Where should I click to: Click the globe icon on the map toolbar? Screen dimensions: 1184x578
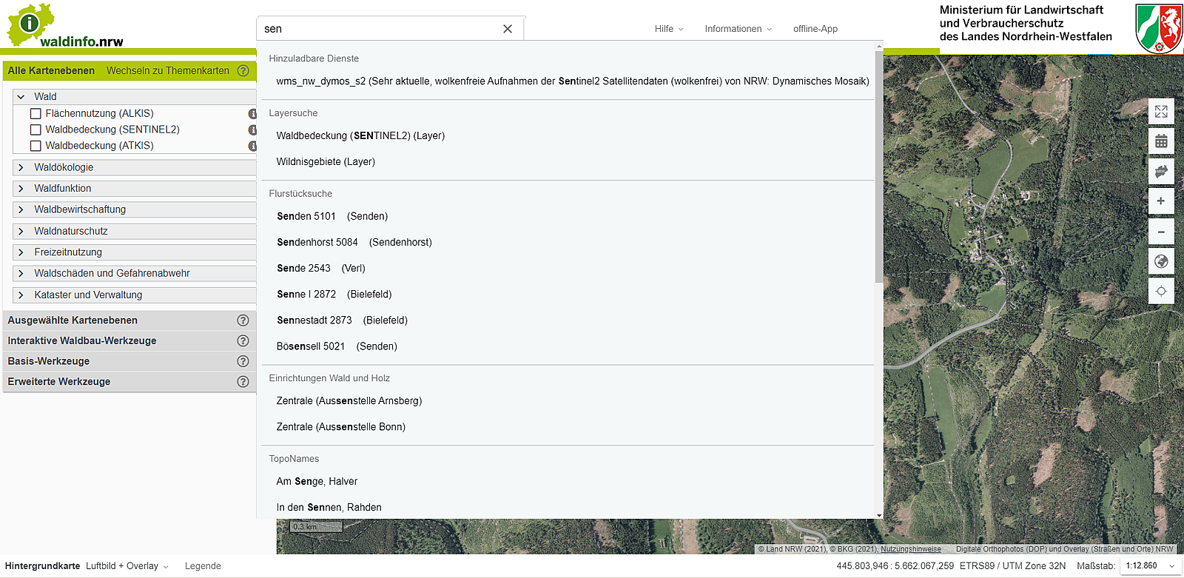coord(1161,261)
